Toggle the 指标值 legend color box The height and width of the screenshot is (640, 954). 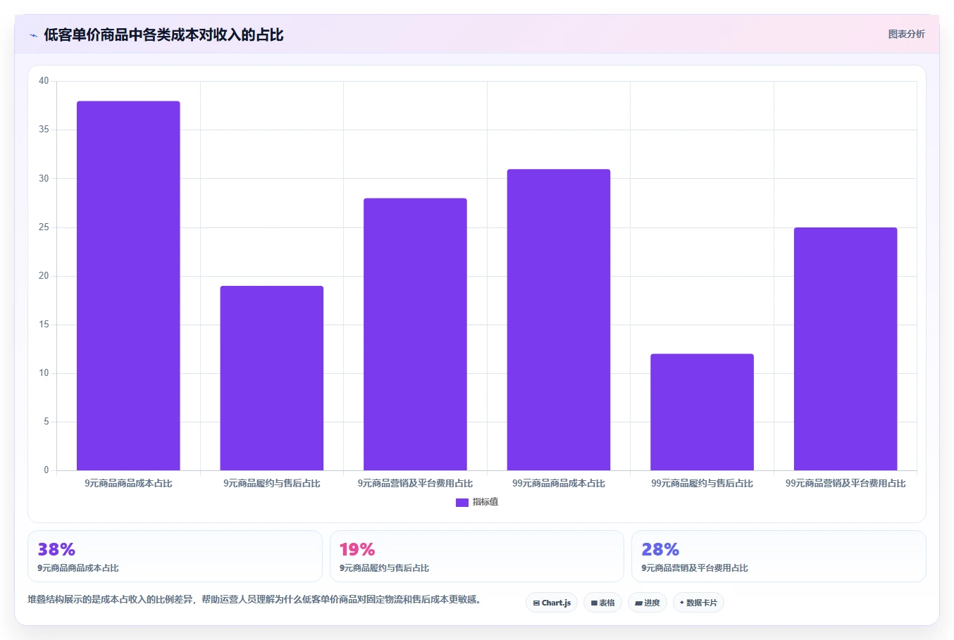462,503
